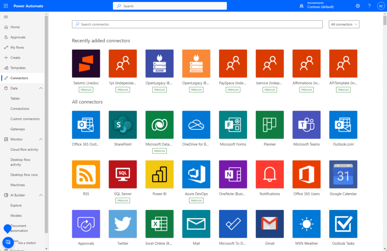The width and height of the screenshot is (387, 251).
Task: Open the Seismic Livedoc connector
Action: pyautogui.click(x=86, y=63)
